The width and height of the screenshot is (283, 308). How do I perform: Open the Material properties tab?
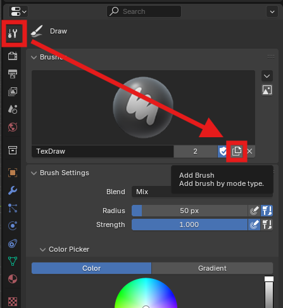(13, 279)
